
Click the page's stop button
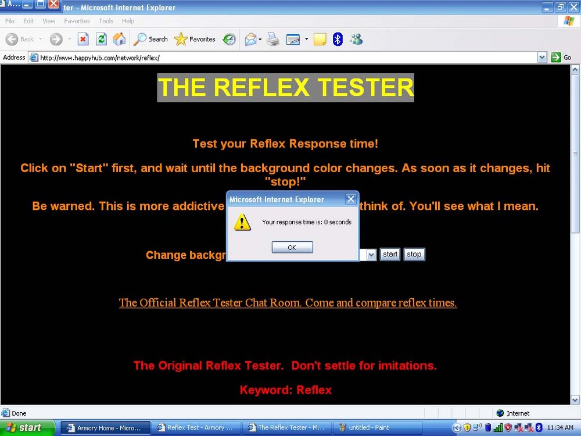click(x=414, y=255)
